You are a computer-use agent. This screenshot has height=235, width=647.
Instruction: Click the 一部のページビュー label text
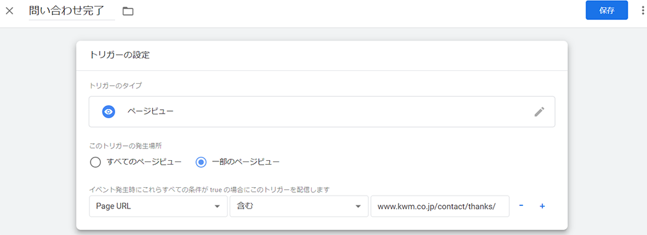(245, 162)
